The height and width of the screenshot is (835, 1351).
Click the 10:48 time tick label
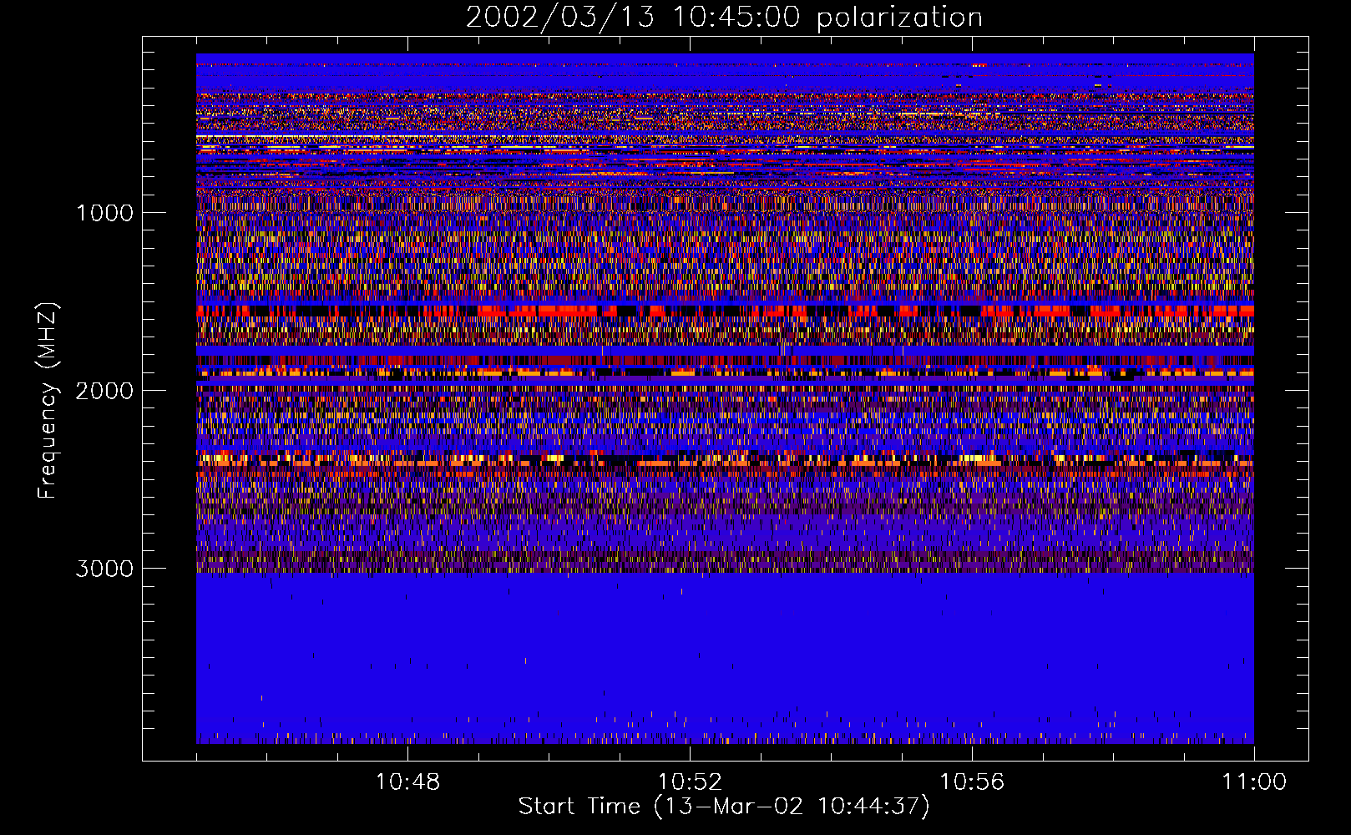coord(407,782)
